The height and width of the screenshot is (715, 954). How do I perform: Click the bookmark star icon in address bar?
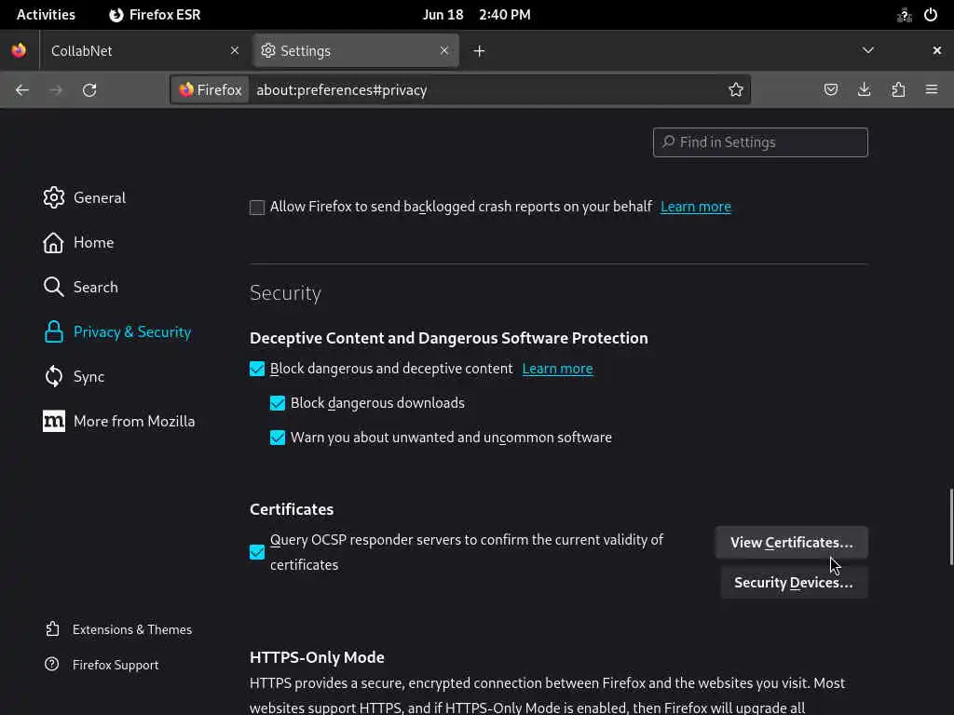pos(736,90)
